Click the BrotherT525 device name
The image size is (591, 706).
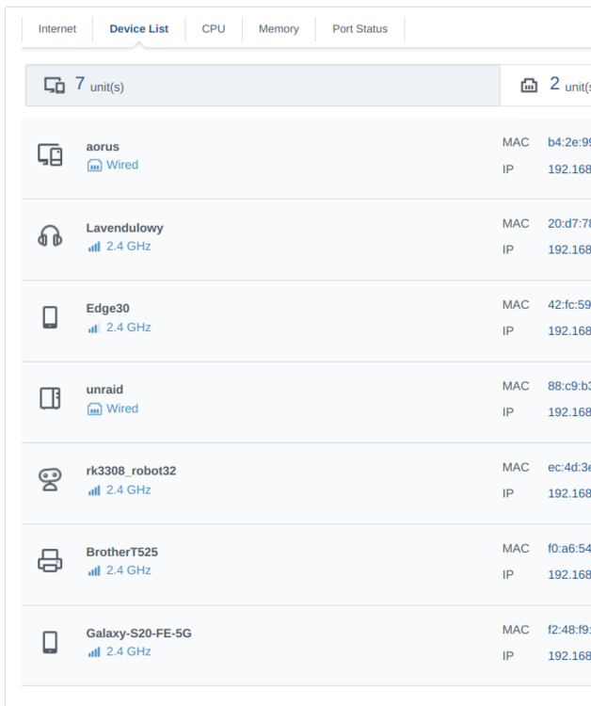point(122,552)
